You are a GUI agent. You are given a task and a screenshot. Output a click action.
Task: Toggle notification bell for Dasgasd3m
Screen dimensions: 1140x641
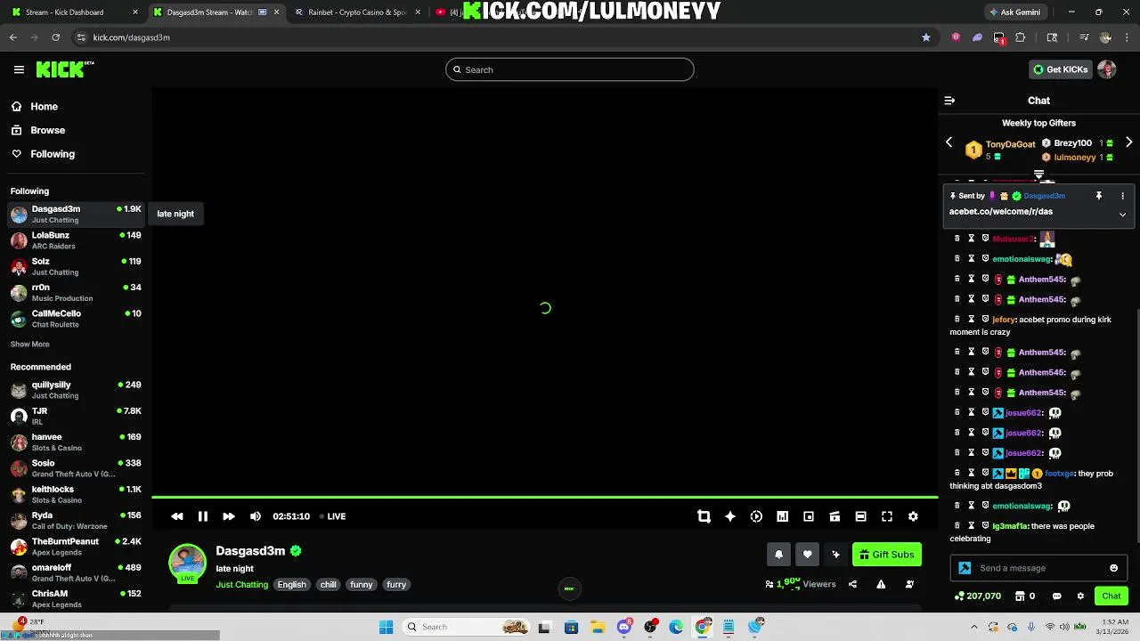(x=778, y=555)
